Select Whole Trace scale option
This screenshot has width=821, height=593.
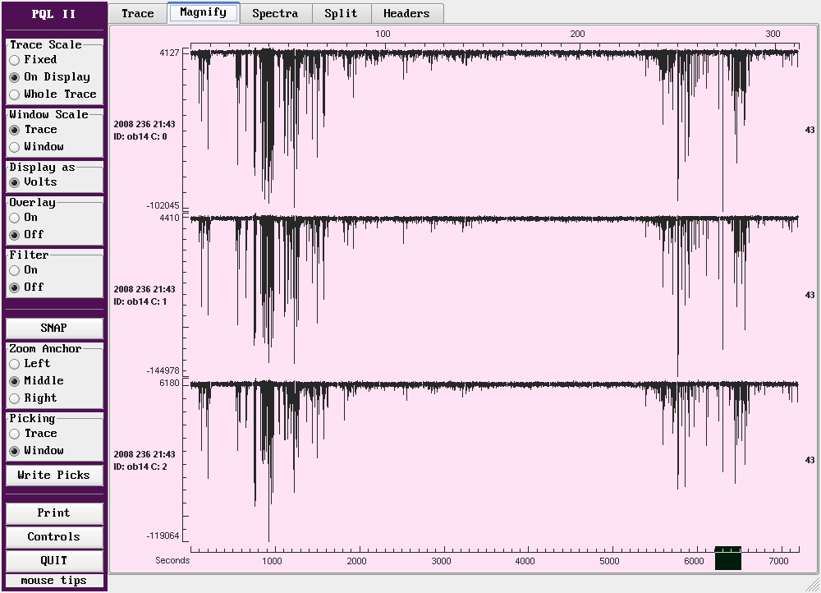pyautogui.click(x=15, y=94)
